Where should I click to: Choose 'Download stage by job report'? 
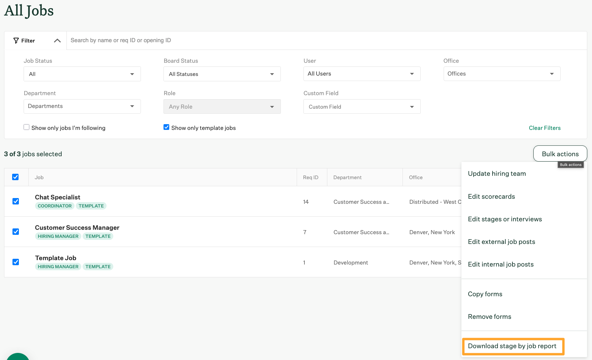point(512,346)
